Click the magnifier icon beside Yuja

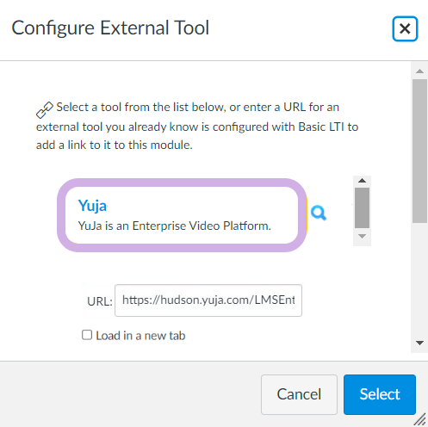(x=319, y=213)
